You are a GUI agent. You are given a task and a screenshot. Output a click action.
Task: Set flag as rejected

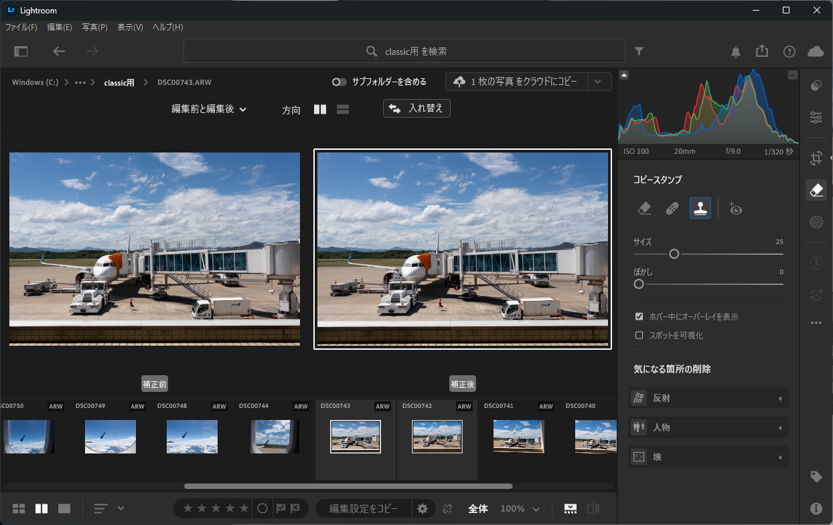(296, 508)
